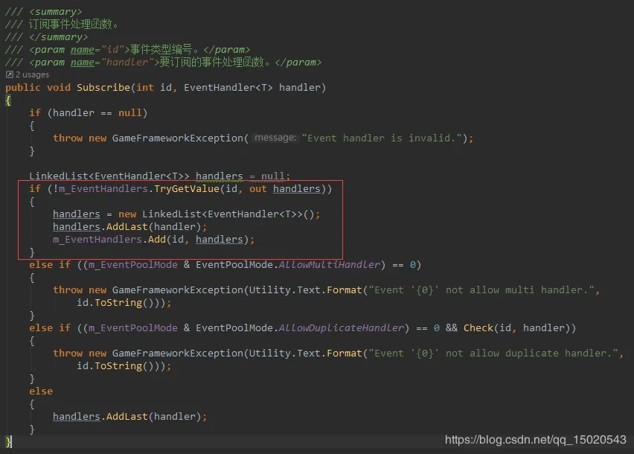Click 'EventHandler<T>' in the method signature
Screen dimensions: 634x454
click(x=228, y=87)
